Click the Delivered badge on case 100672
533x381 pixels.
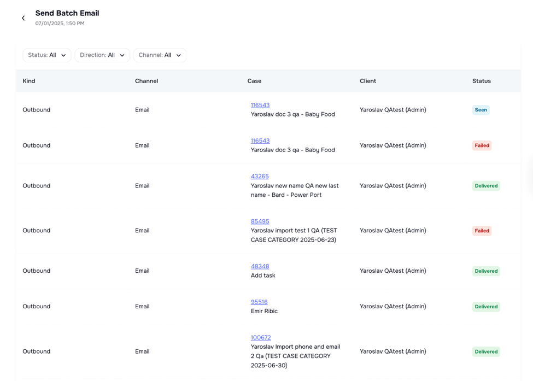coord(485,351)
